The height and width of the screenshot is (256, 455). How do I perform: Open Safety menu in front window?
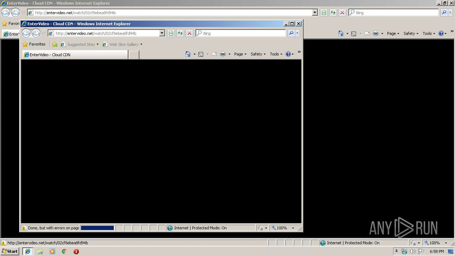[258, 54]
